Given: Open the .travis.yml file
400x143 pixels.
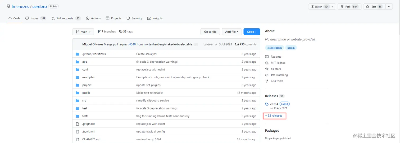Looking at the screenshot, I should click(x=89, y=132).
